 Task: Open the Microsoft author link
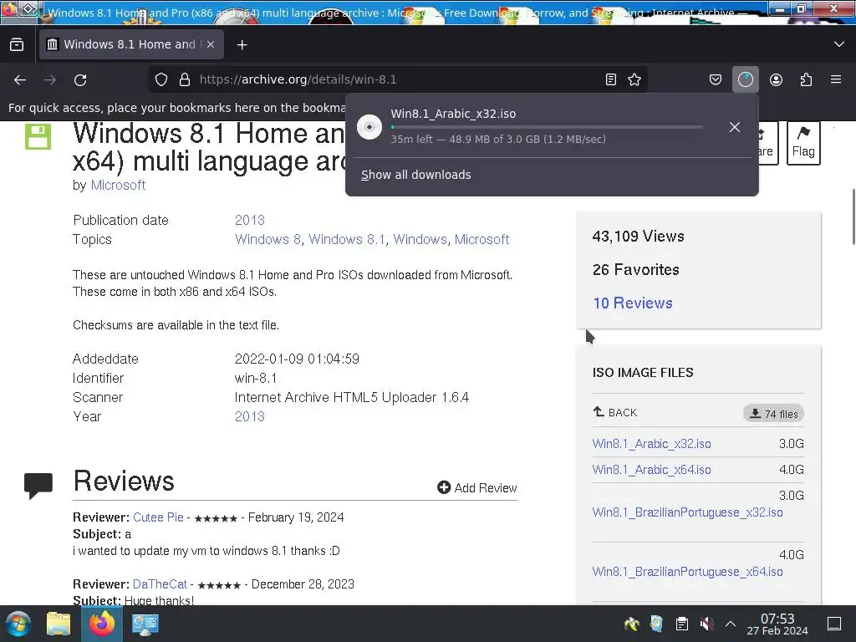point(118,185)
